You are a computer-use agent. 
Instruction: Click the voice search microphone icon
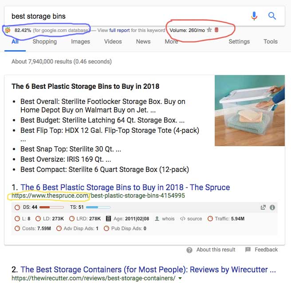pos(254,16)
